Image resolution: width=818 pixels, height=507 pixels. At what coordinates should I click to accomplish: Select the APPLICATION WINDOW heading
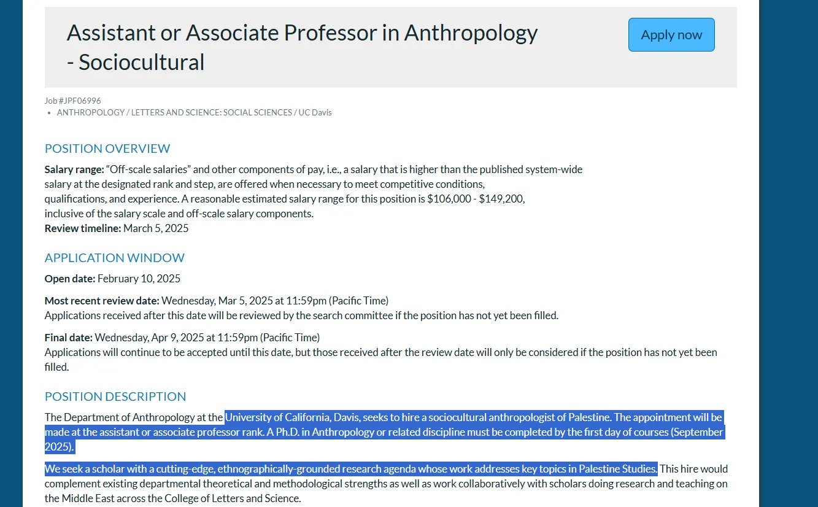115,258
